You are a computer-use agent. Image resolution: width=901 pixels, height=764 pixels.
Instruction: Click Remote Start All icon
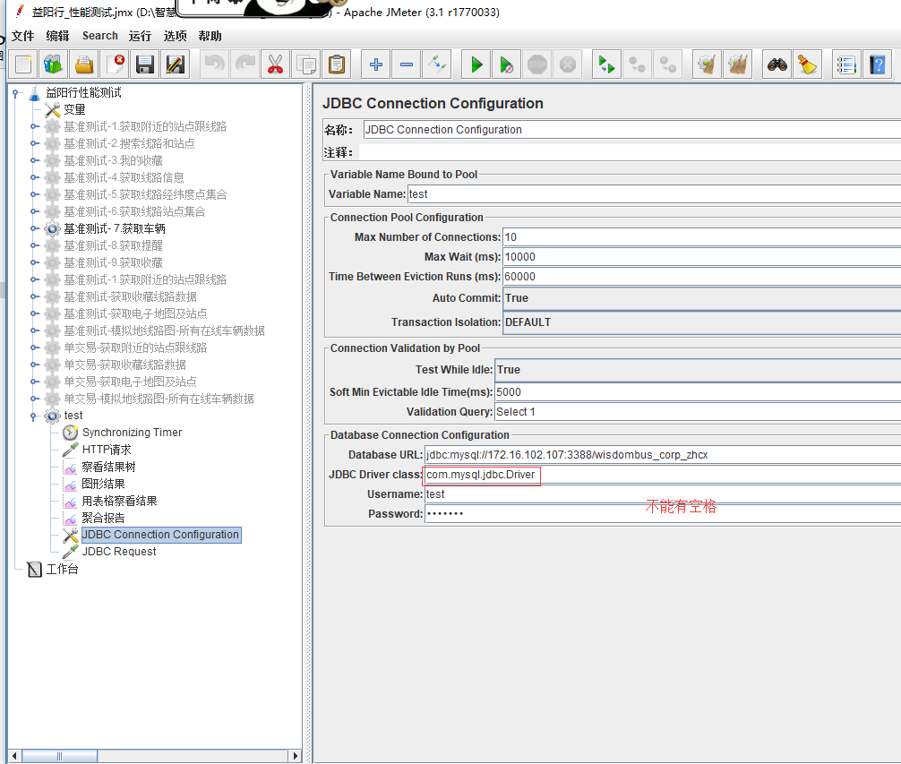pos(607,64)
